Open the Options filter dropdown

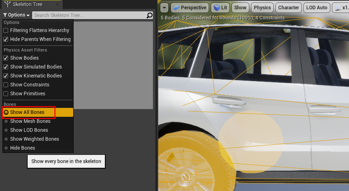tap(17, 15)
